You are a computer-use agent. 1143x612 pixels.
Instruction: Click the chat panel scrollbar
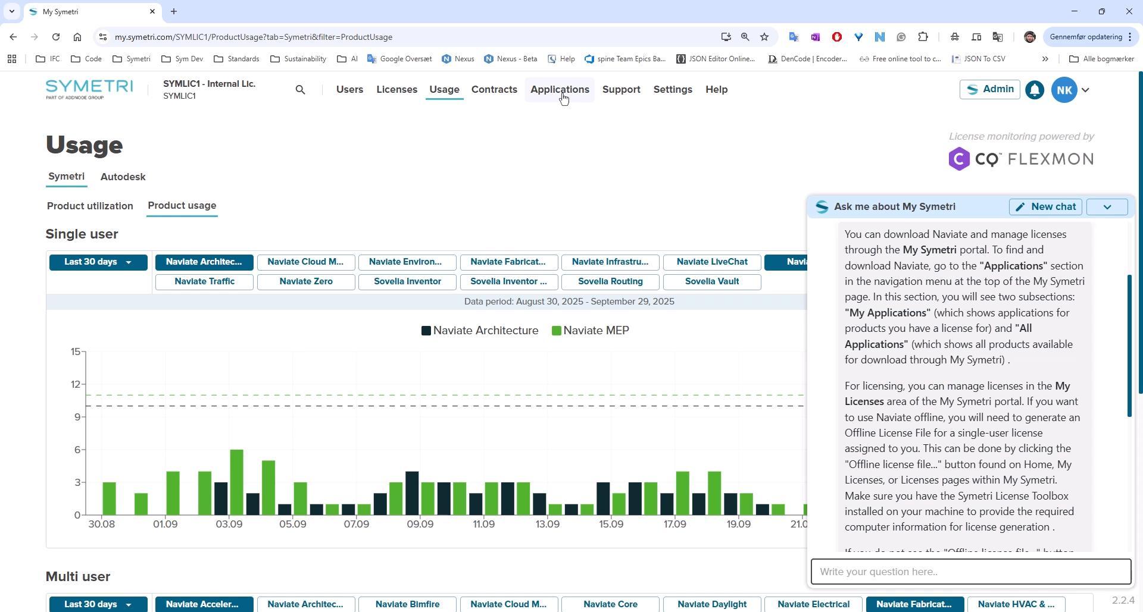pyautogui.click(x=1129, y=346)
